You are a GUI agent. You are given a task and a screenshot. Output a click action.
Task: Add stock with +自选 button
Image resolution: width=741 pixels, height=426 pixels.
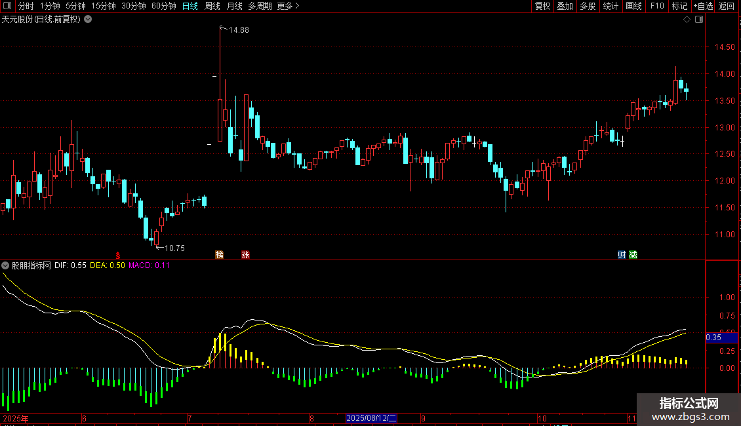pyautogui.click(x=703, y=6)
